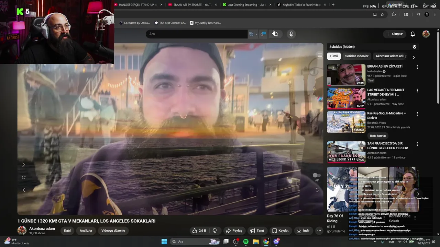
Task: Click the replay circular arrow on video
Action: pyautogui.click(x=24, y=177)
